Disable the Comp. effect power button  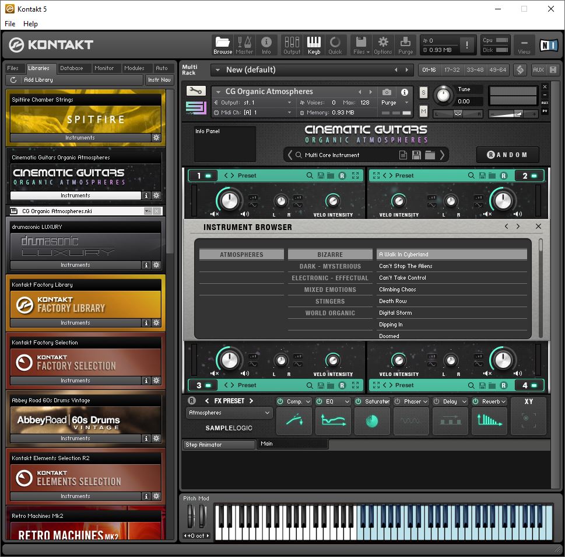tap(280, 401)
